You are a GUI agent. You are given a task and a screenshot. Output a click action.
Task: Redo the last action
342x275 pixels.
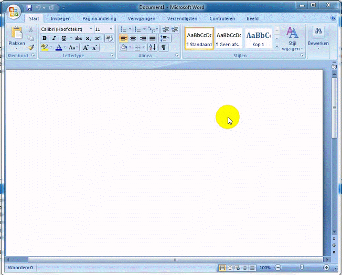point(51,8)
